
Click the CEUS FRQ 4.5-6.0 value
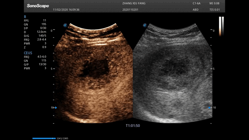pos(42,57)
